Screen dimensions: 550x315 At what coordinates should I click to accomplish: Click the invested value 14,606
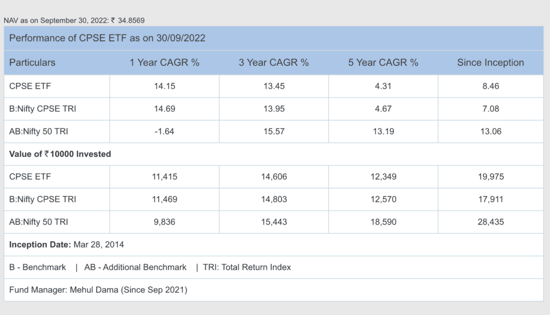pyautogui.click(x=274, y=176)
